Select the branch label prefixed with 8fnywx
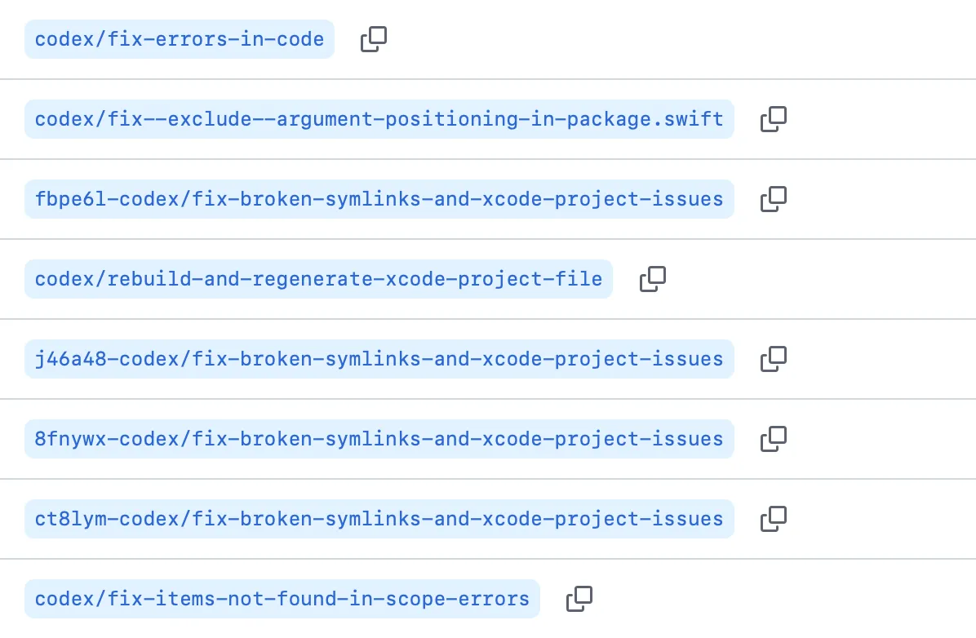 pyautogui.click(x=379, y=439)
